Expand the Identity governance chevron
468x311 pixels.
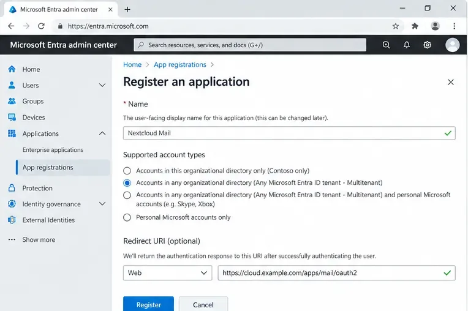coord(102,204)
